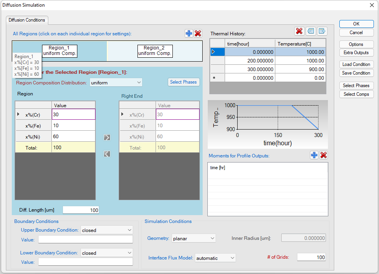
Task: Copy composition to Right End with right arrow
Action: [107, 137]
